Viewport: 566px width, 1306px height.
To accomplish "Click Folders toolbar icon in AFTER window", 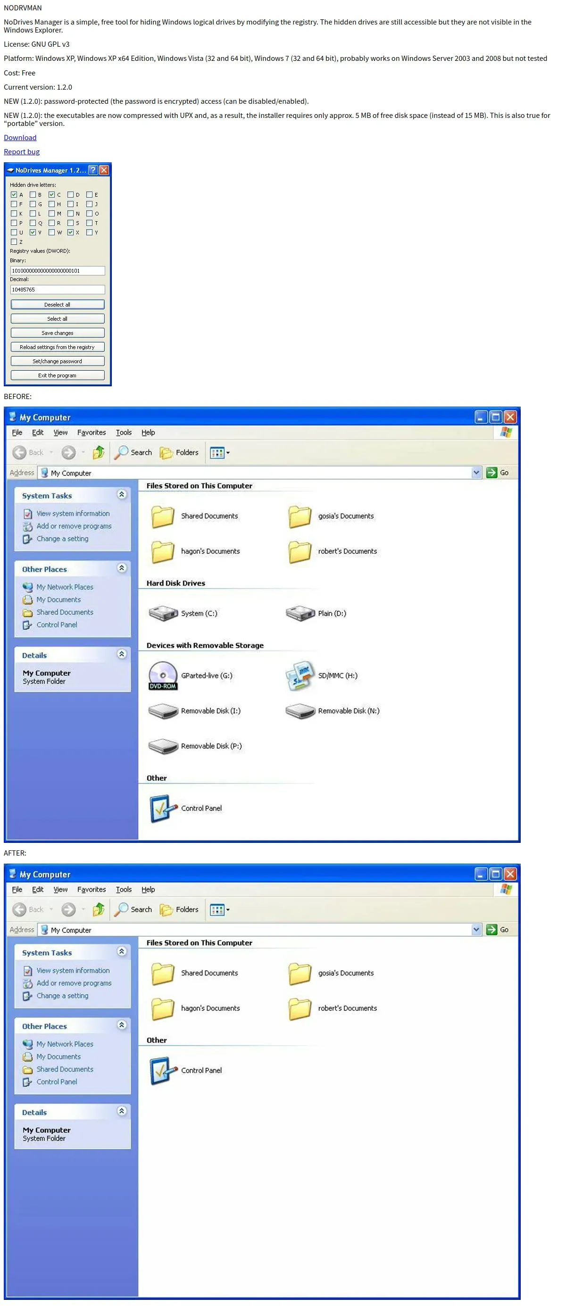I will [x=179, y=909].
